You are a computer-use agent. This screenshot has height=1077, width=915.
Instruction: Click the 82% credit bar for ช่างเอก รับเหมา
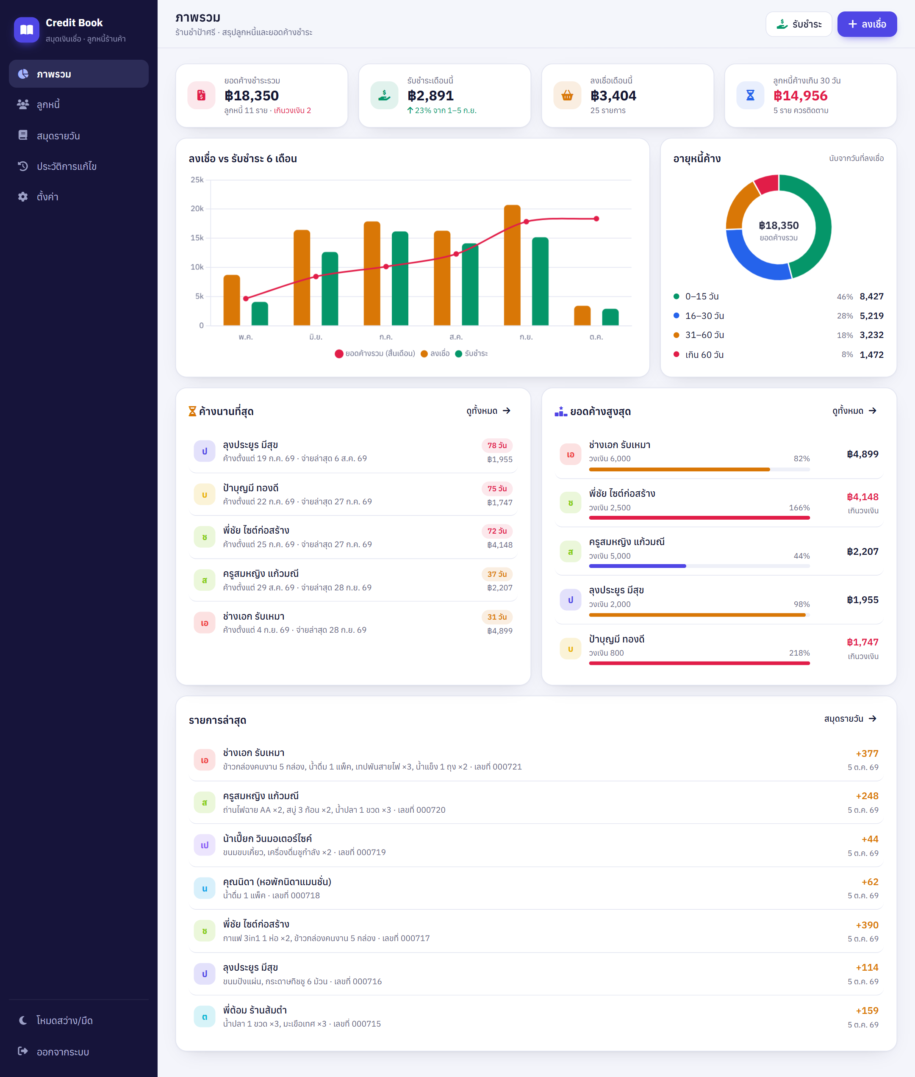point(699,469)
